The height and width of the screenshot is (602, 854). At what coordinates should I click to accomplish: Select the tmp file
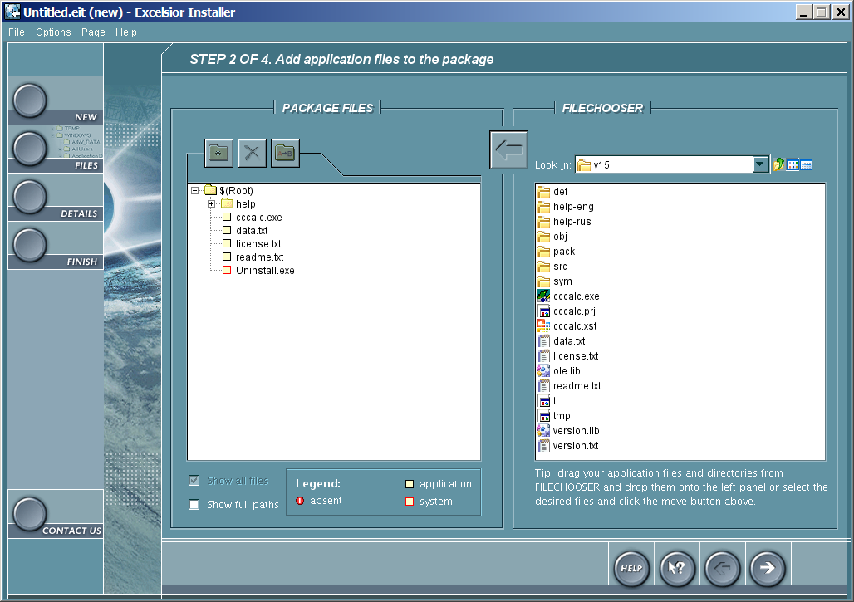pyautogui.click(x=554, y=416)
